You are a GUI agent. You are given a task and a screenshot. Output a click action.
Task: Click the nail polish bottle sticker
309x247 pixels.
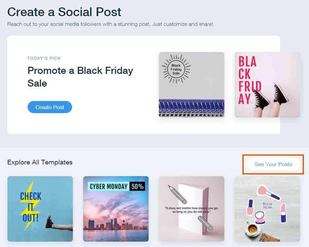click(250, 207)
